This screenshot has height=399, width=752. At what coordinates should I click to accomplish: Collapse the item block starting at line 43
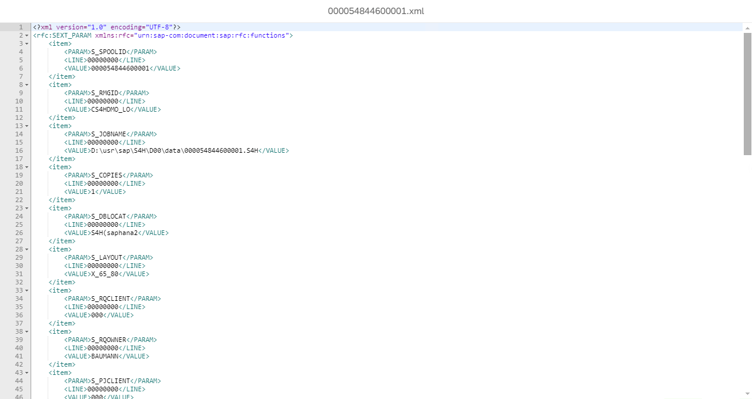point(26,373)
